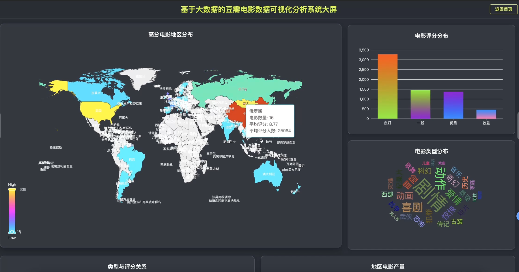The height and width of the screenshot is (272, 519).
Task: Select the lower 16 handle of the map legend
Action: 12,232
